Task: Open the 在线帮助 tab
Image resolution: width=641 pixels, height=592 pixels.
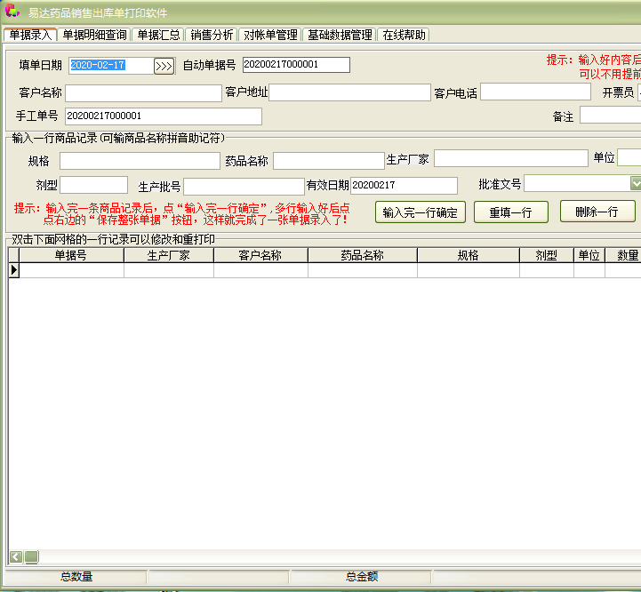Action: [405, 35]
